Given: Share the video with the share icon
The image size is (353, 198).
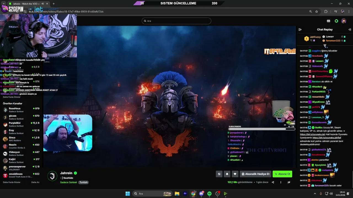Looking at the screenshot, I should coord(273,182).
